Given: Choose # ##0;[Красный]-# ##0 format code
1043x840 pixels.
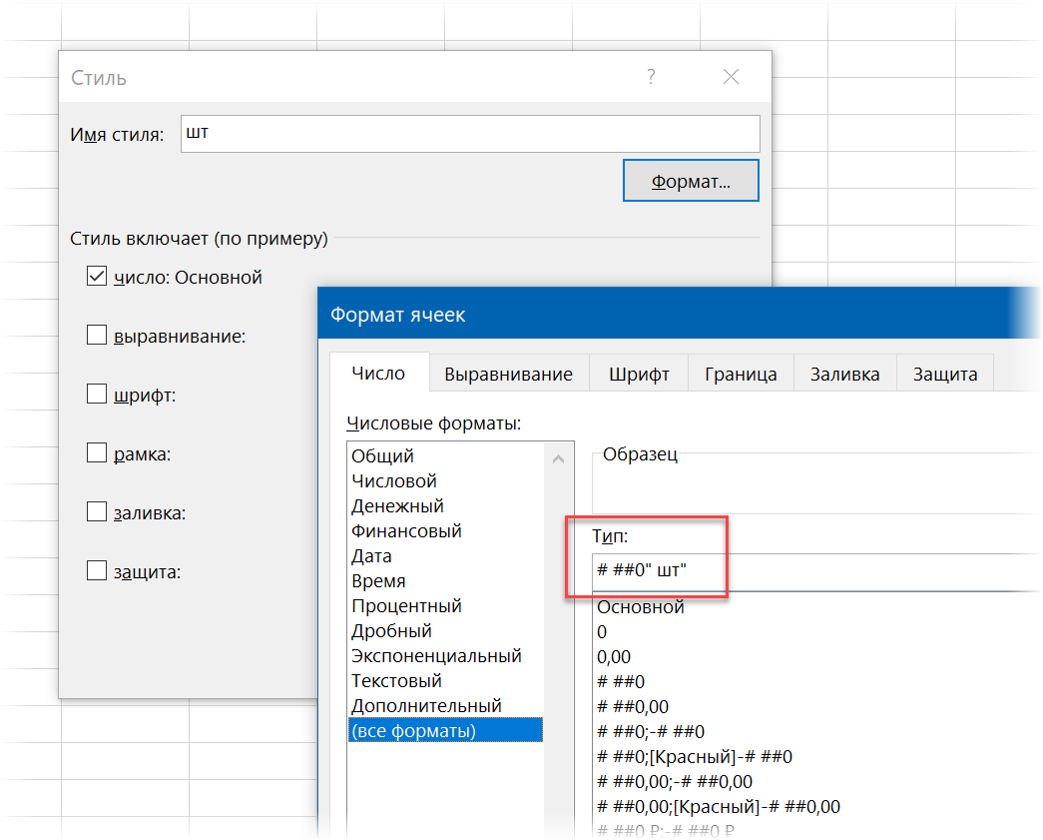Looking at the screenshot, I should [x=695, y=757].
